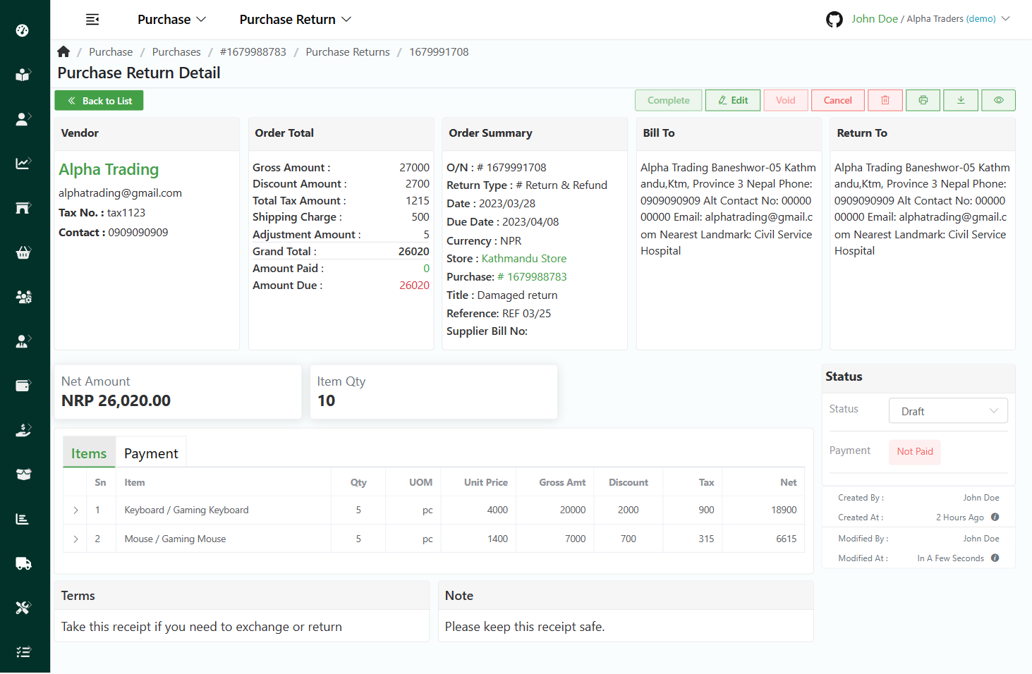
Task: Open the user with tie sidebar icon
Action: (23, 341)
